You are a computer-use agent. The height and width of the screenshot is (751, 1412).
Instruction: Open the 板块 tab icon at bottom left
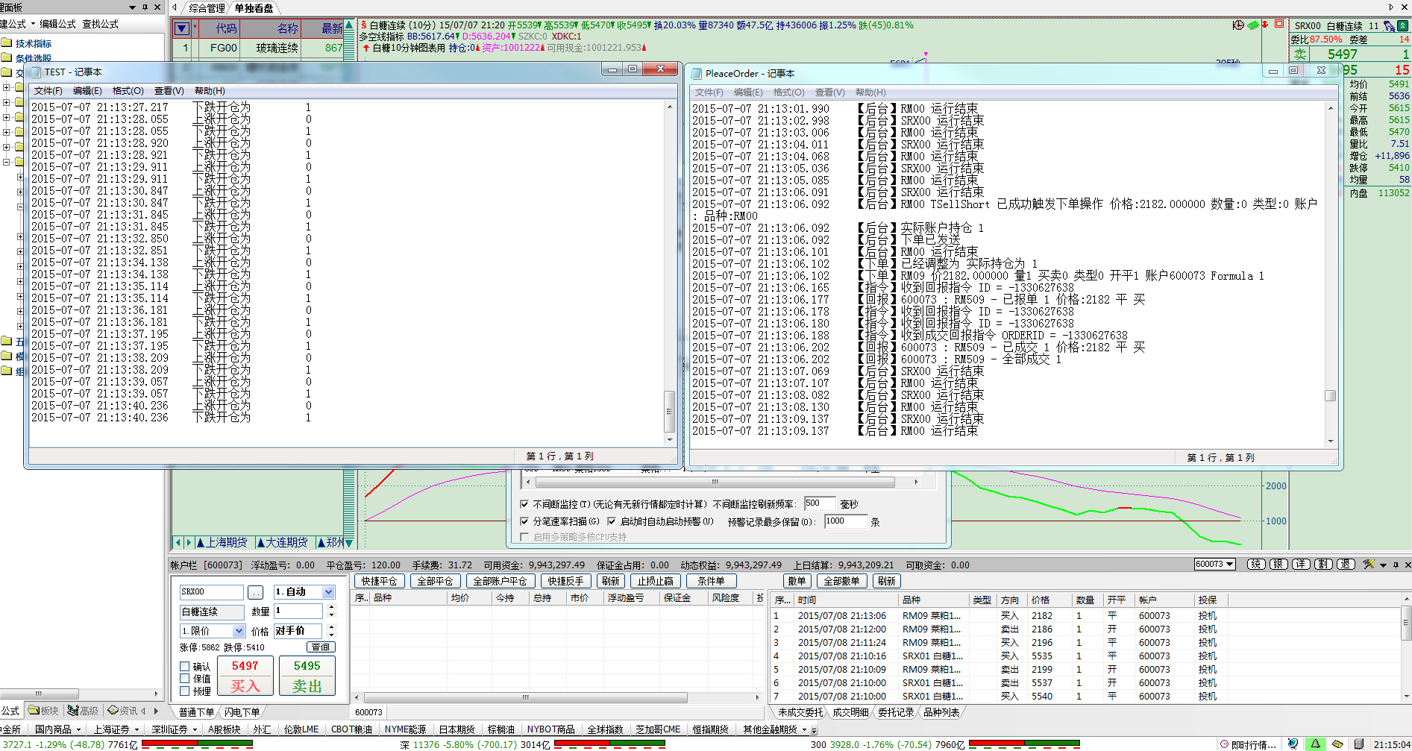click(43, 711)
